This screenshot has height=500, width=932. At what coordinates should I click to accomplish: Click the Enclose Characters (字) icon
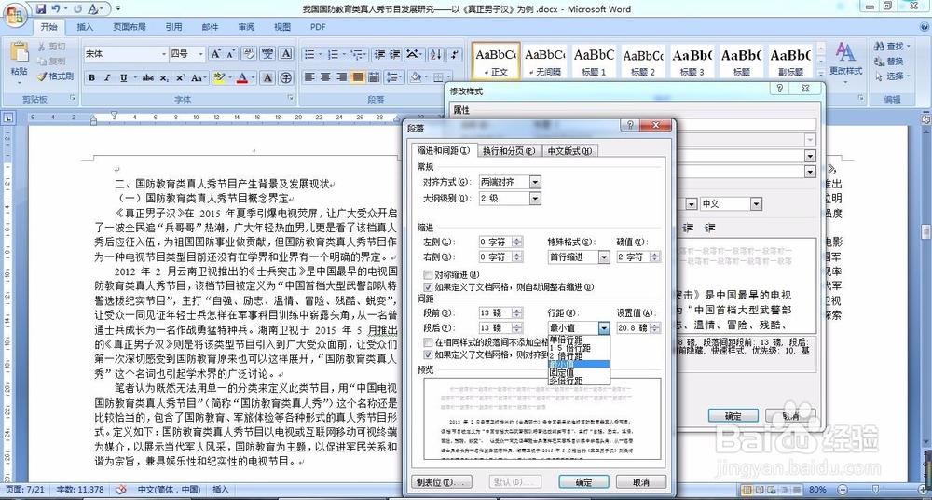pos(286,78)
